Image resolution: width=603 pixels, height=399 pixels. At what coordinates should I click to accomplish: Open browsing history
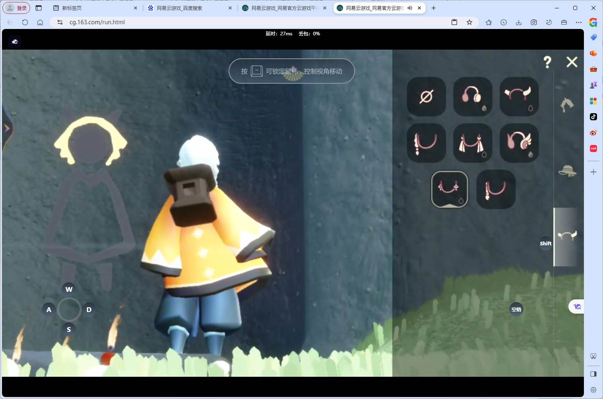click(504, 22)
